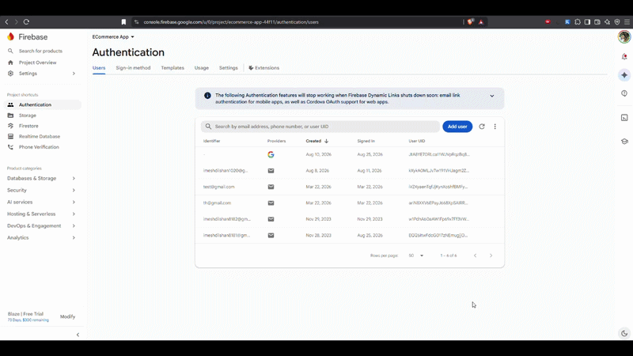Open Realtime Database shortcut
Screen dimensions: 633x356
39,136
